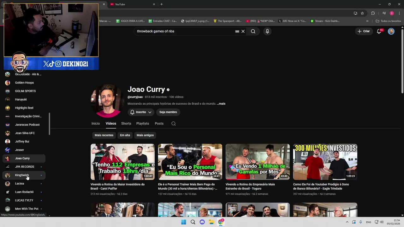Show hidden system tray icons

(347, 222)
